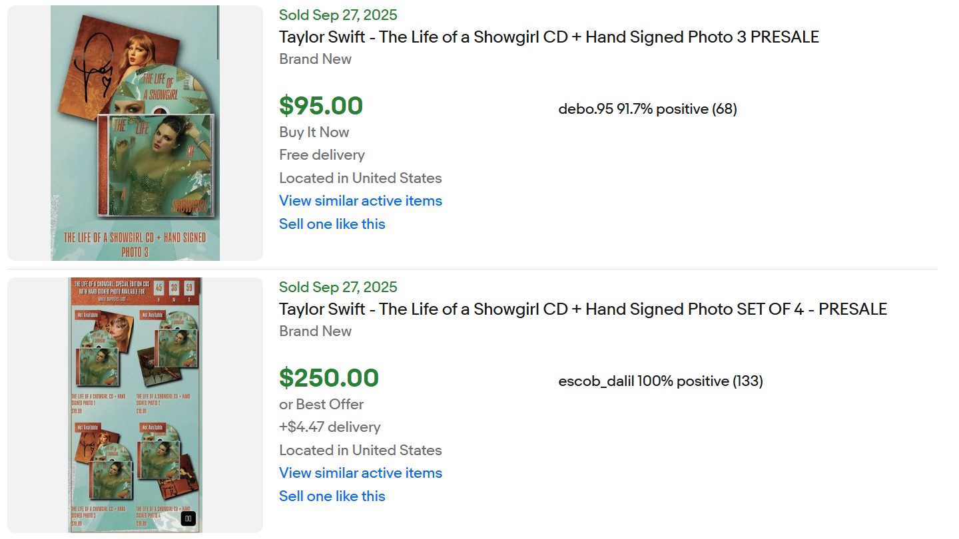
Task: Click the $95.00 sold price
Action: click(x=321, y=106)
